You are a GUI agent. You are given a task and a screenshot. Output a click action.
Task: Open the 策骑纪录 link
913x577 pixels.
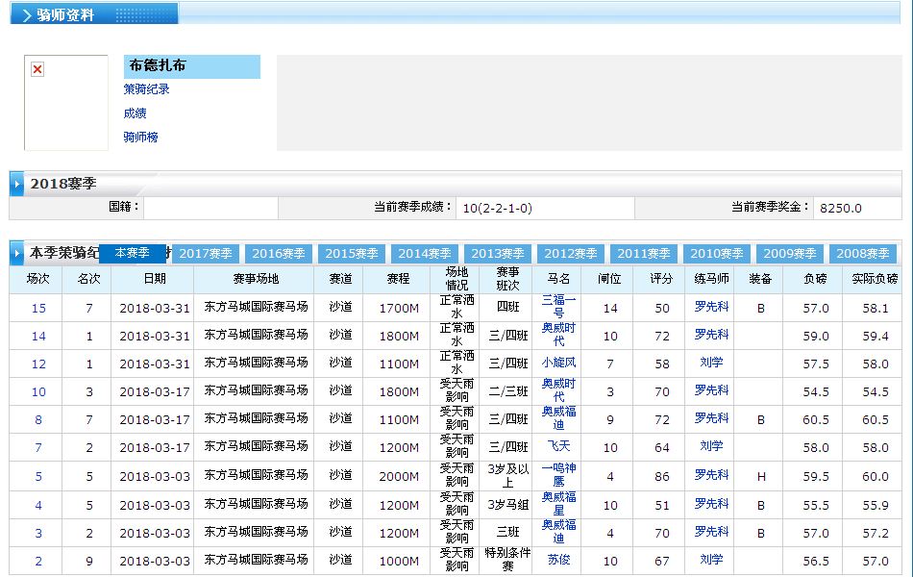pos(146,89)
